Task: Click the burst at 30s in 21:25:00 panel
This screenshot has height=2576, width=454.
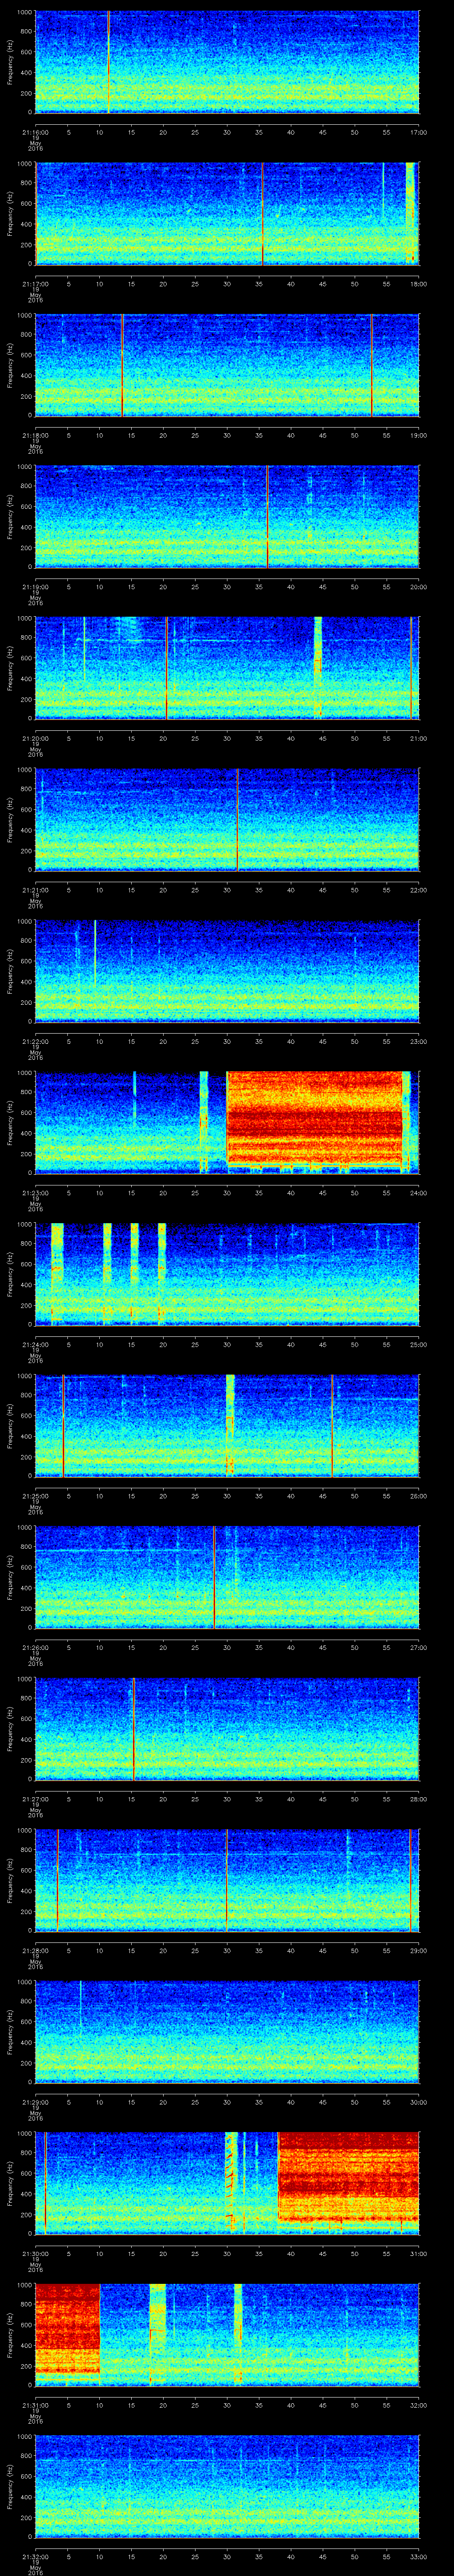Action: coord(231,1425)
